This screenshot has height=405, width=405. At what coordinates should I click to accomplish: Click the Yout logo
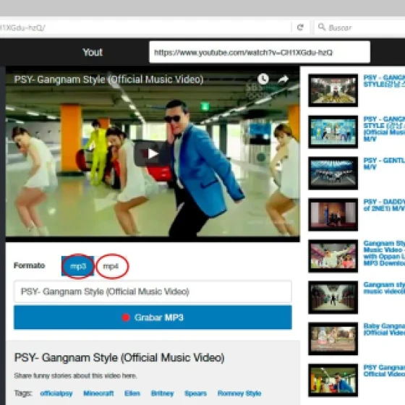coord(93,52)
